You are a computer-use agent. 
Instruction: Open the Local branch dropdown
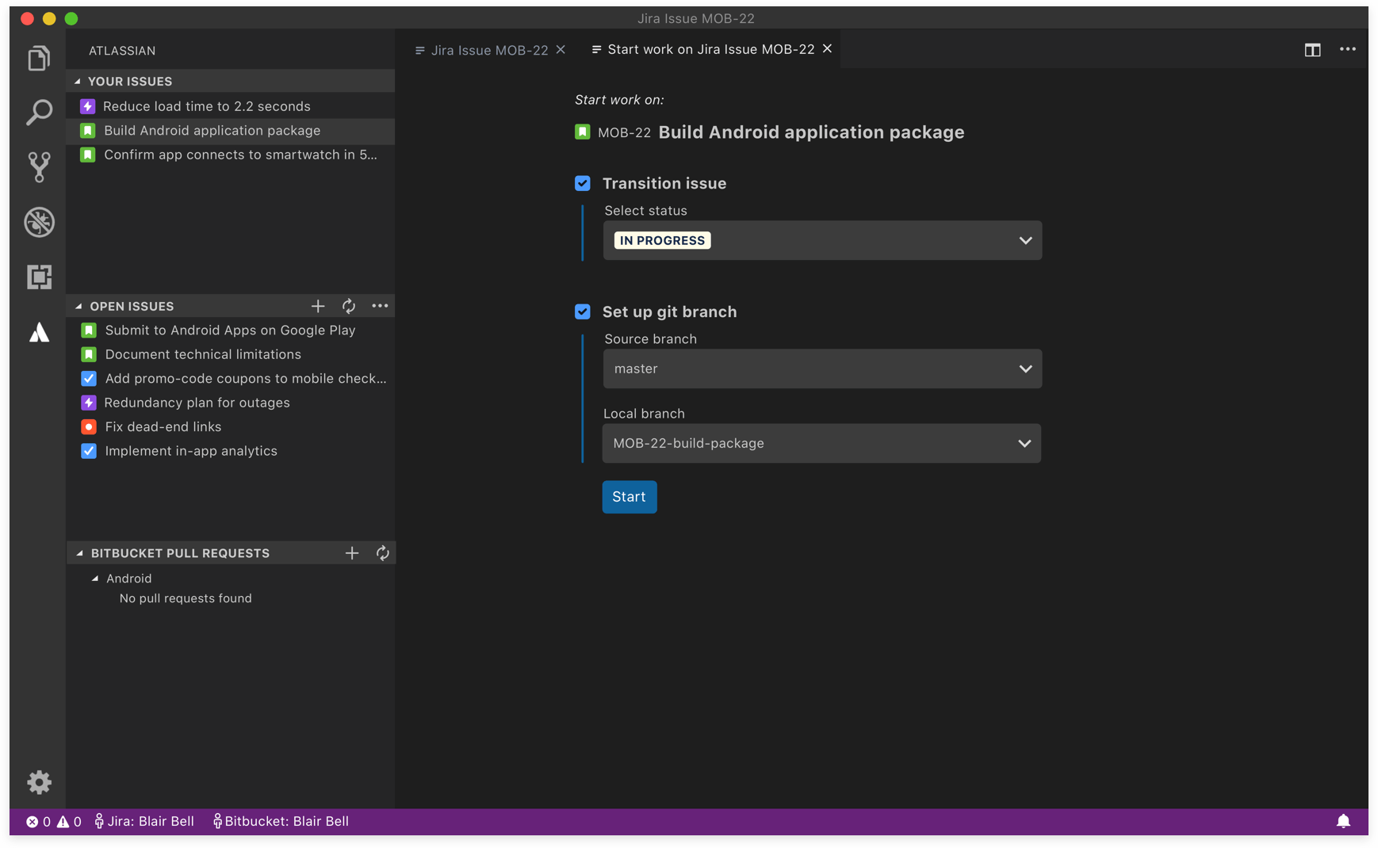click(822, 443)
